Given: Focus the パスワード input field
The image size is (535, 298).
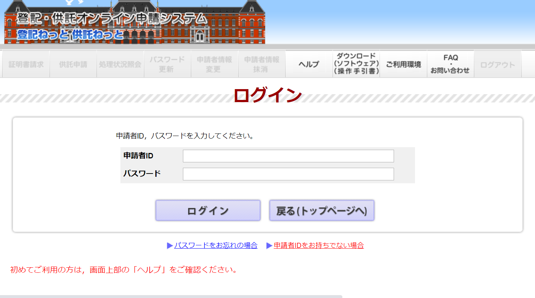Looking at the screenshot, I should (x=288, y=174).
